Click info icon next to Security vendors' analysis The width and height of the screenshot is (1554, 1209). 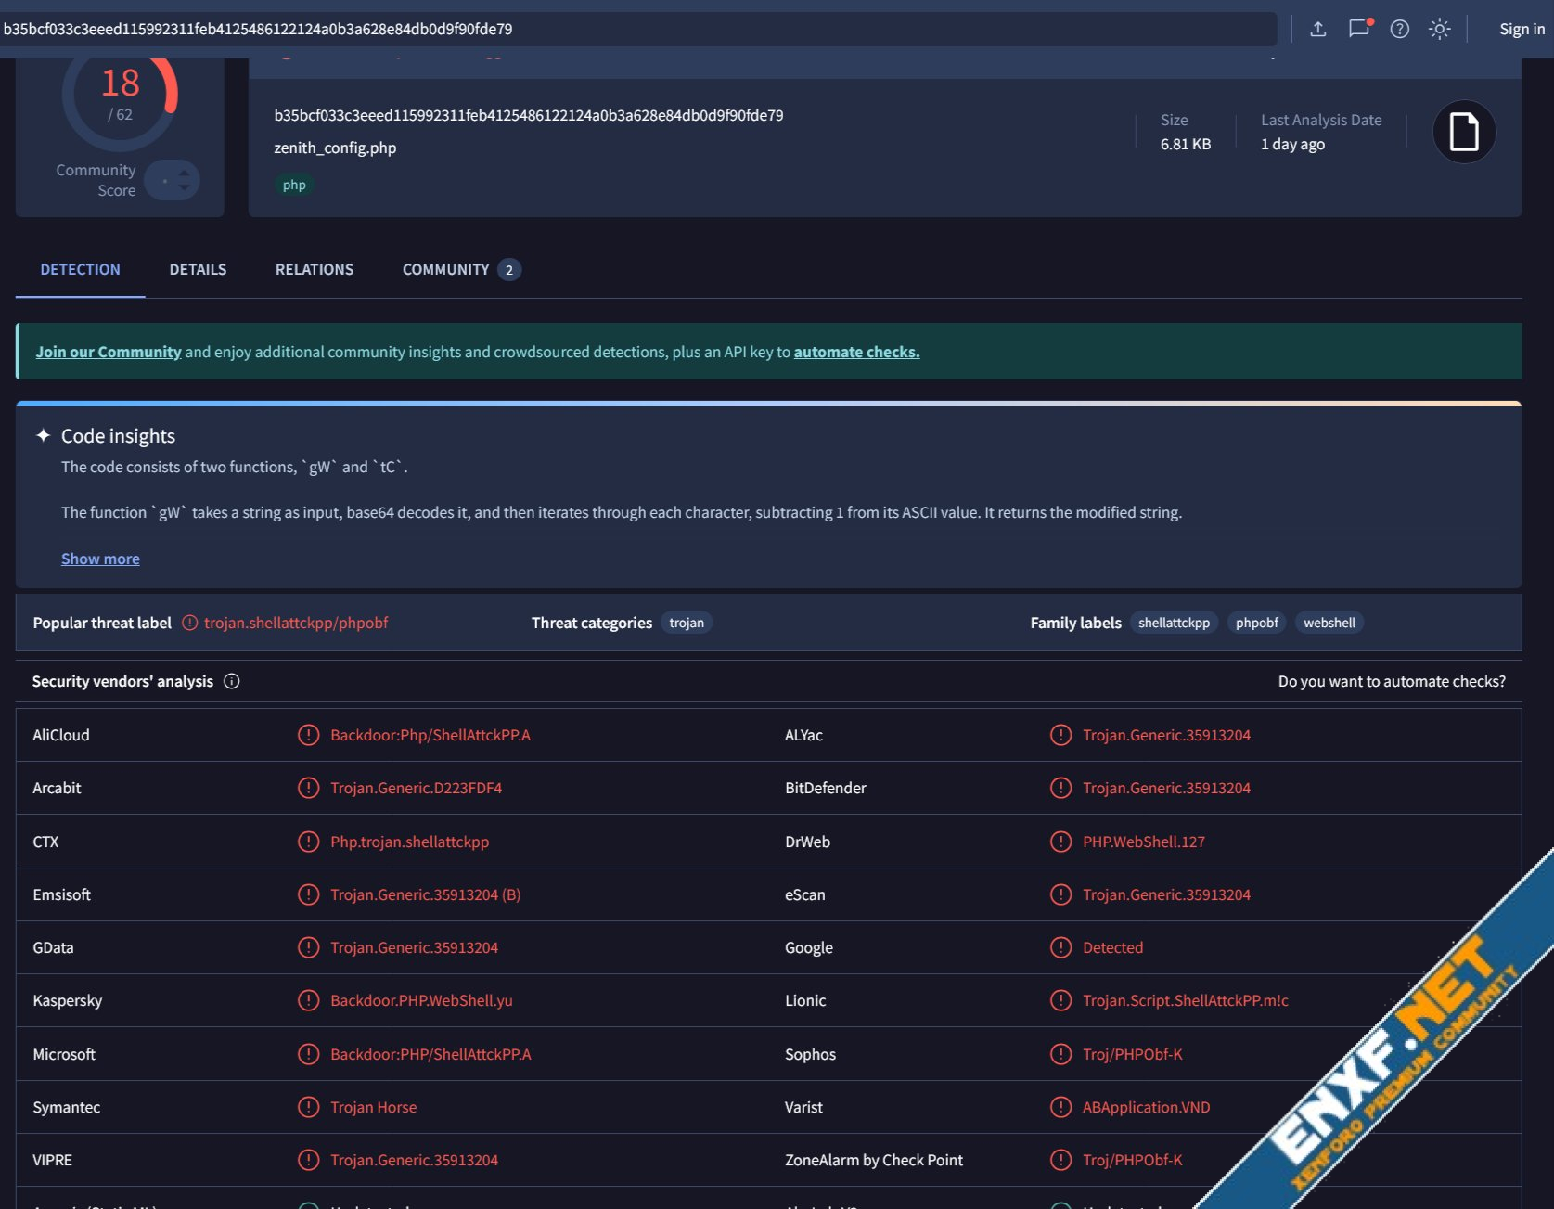(232, 681)
